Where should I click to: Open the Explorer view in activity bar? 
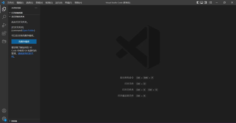click(4, 9)
